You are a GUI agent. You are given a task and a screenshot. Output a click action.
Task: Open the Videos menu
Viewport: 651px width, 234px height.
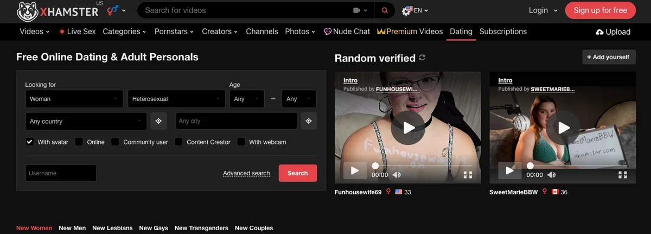coord(35,31)
